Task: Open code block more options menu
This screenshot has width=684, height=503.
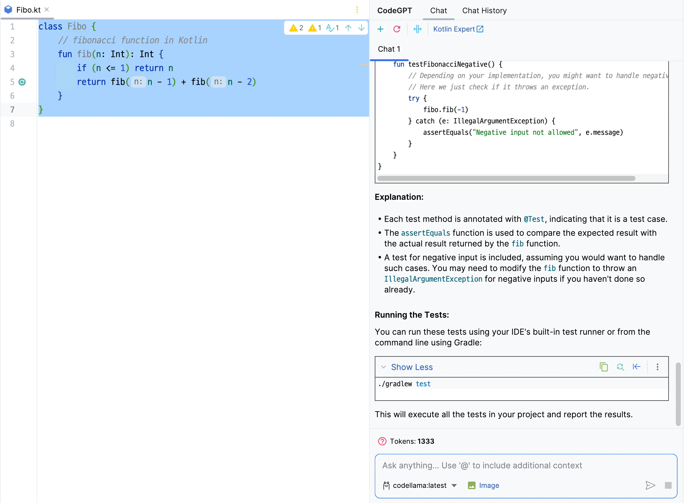Action: (657, 367)
